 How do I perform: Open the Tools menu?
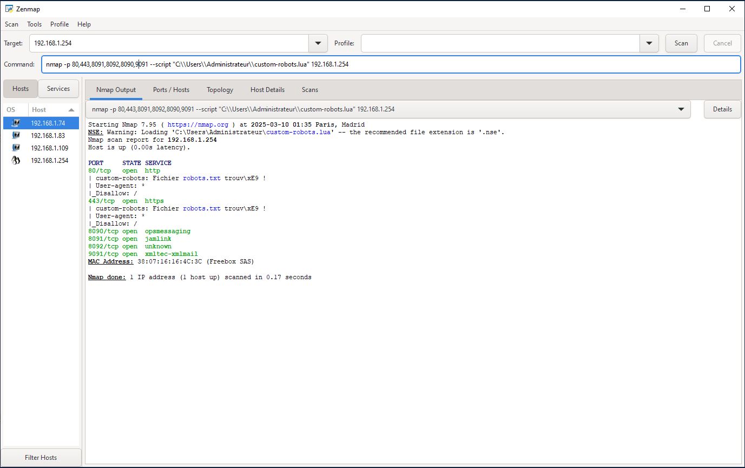pyautogui.click(x=34, y=24)
